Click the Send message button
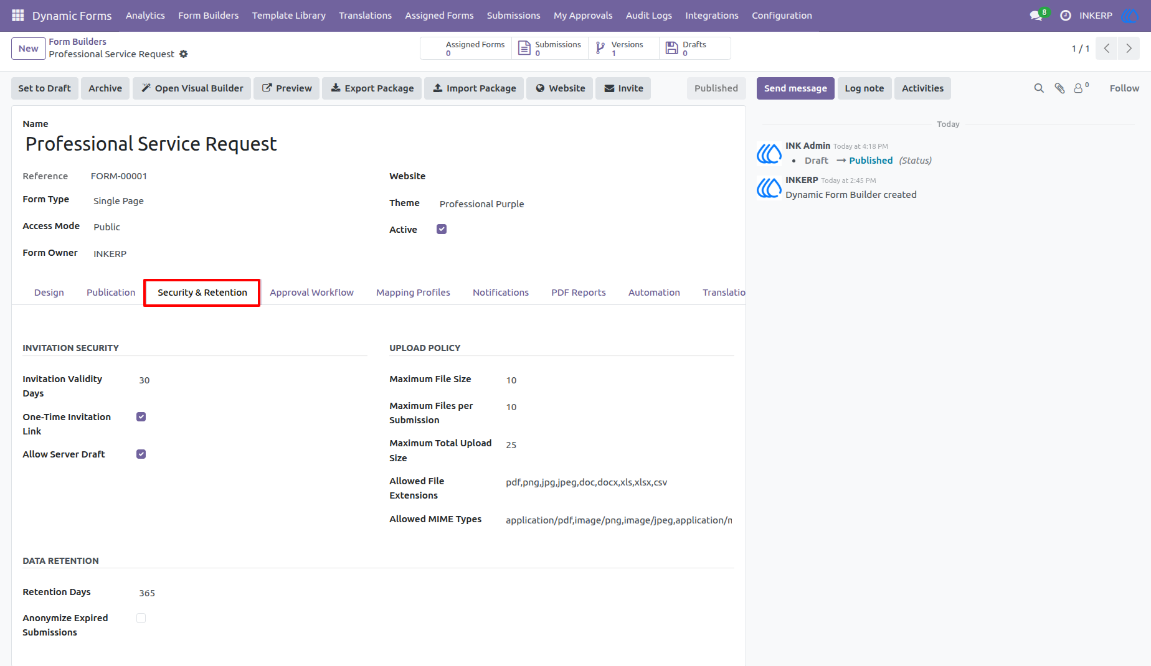The image size is (1151, 666). (795, 88)
